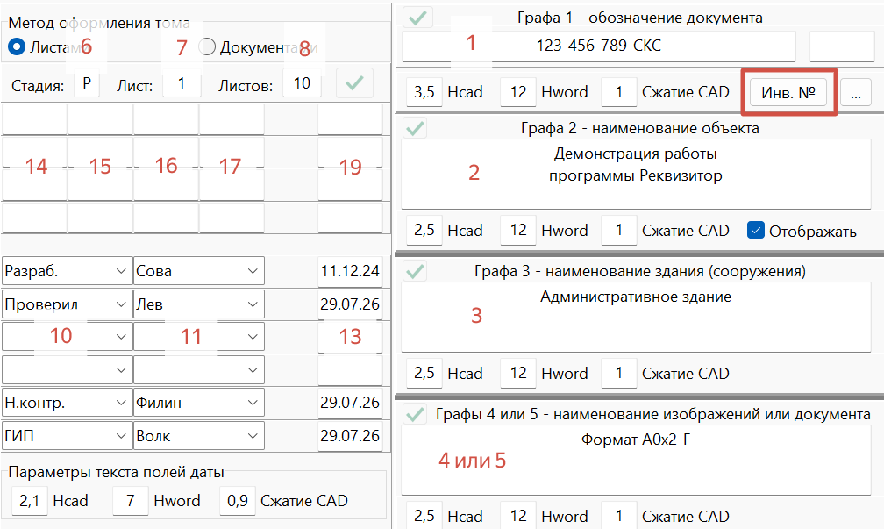Click the object name text Демонстрация работы программы Реквизитор
884x529 pixels.
636,165
